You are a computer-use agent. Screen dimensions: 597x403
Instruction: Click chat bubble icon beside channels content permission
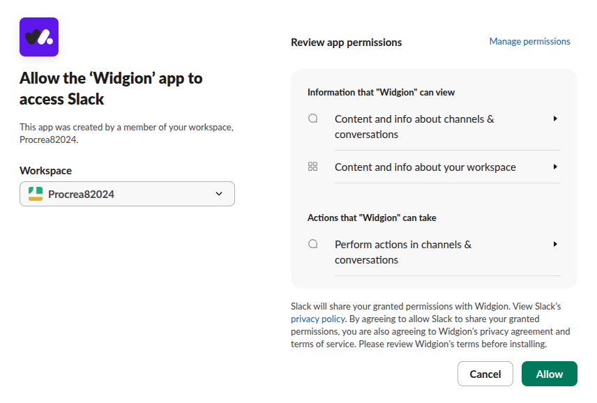313,119
